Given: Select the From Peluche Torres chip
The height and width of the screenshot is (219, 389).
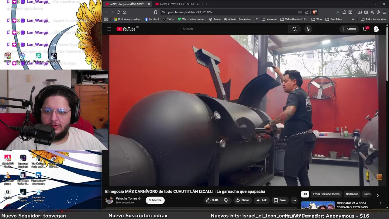Looking at the screenshot, I should 326,194.
